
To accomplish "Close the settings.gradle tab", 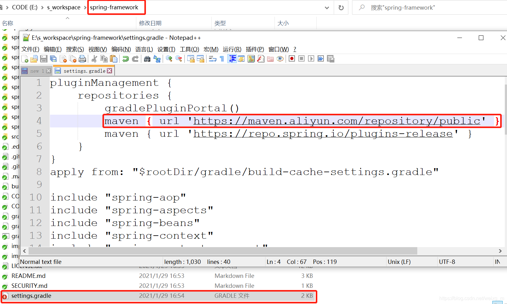I will click(109, 71).
